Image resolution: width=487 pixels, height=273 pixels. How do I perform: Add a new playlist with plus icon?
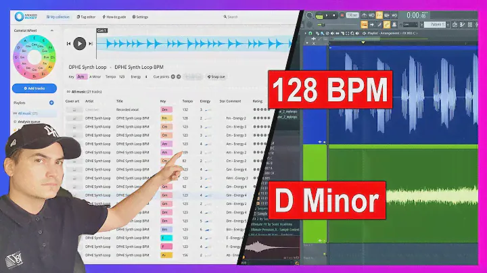click(x=53, y=103)
